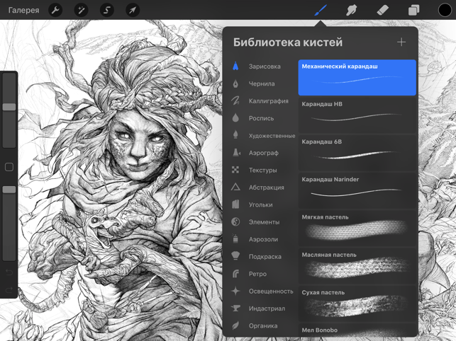Screen dimensions: 456x341
Task: Click the Угольки category icon
Action: point(235,204)
